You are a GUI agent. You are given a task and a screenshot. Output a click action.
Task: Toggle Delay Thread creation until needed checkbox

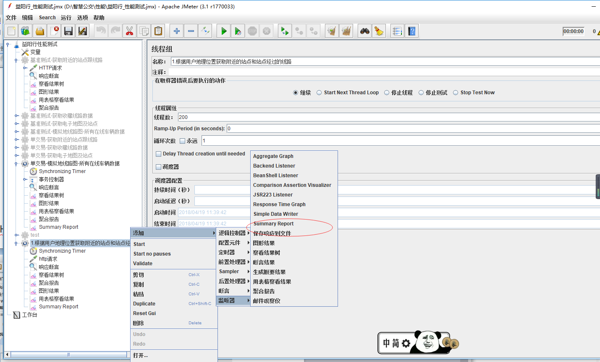pyautogui.click(x=158, y=154)
